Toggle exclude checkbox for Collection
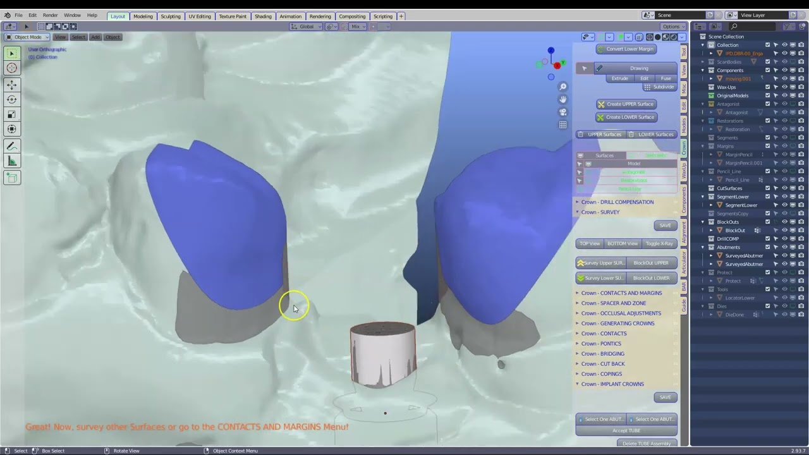This screenshot has height=455, width=809. click(x=768, y=45)
